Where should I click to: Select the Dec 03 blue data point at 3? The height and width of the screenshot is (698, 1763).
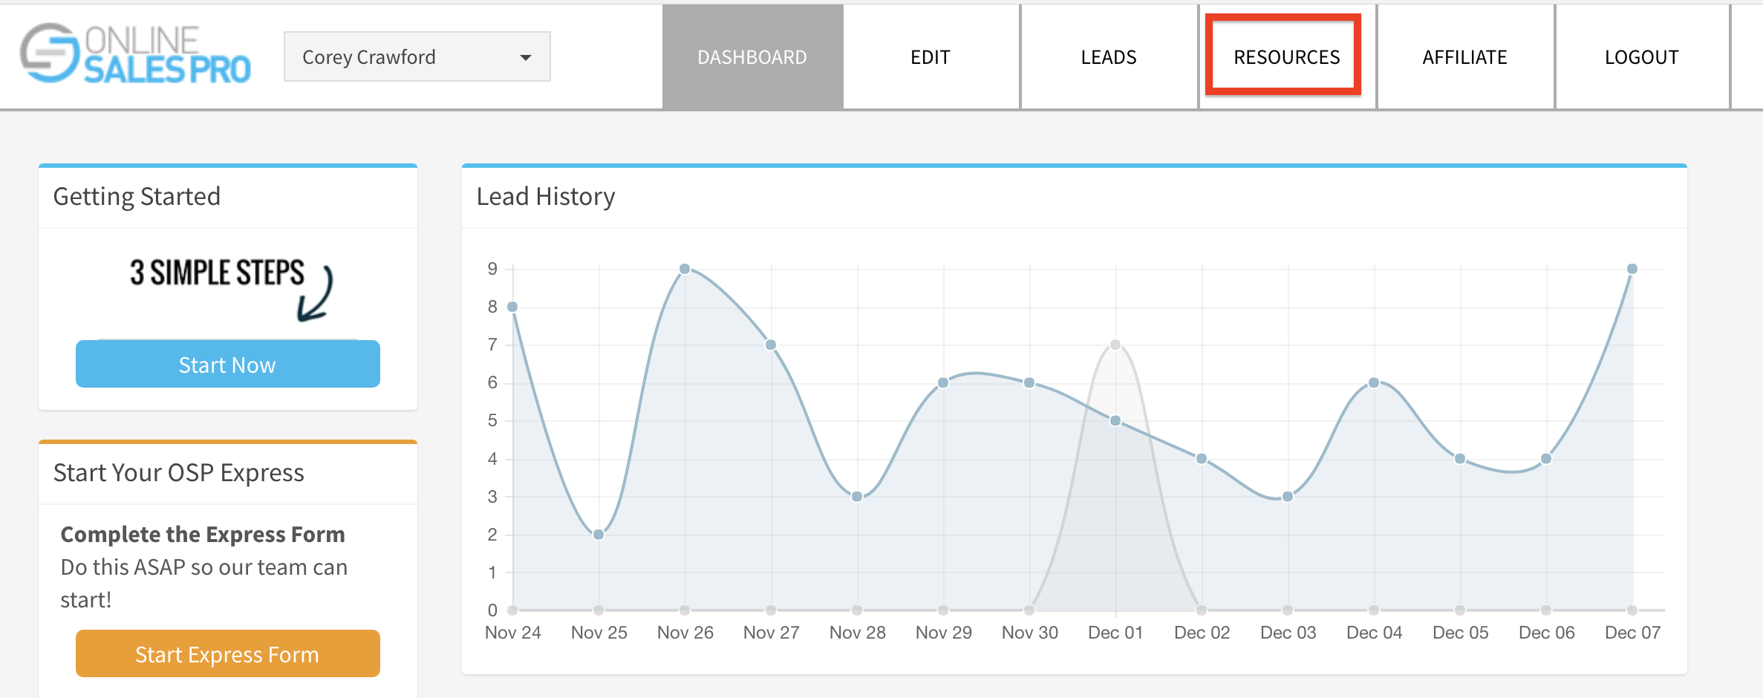click(1288, 496)
